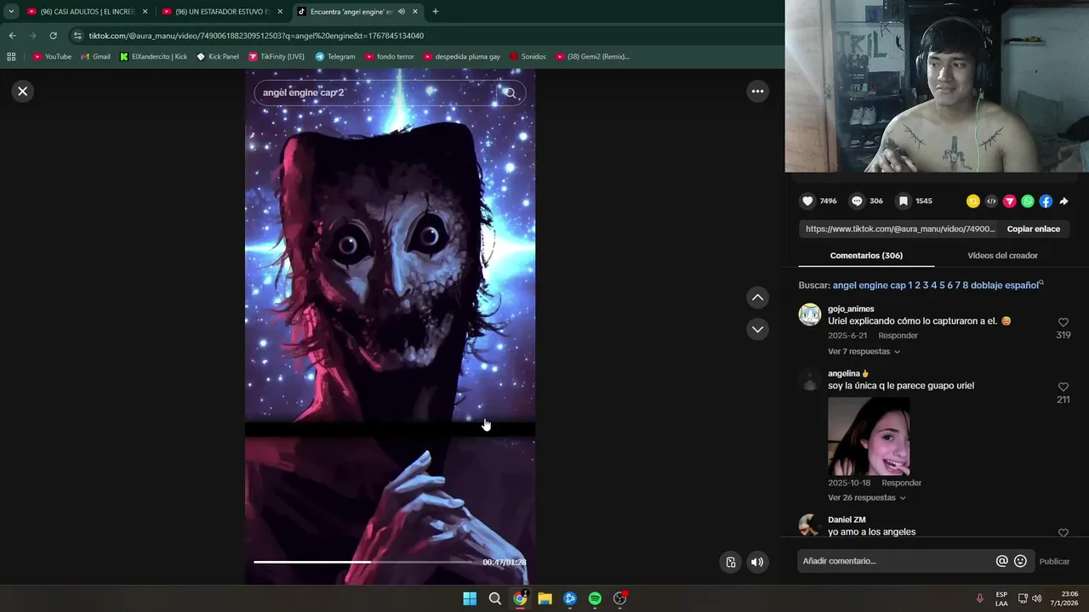Click magnifier icon in video search bar
This screenshot has width=1089, height=612.
click(510, 93)
